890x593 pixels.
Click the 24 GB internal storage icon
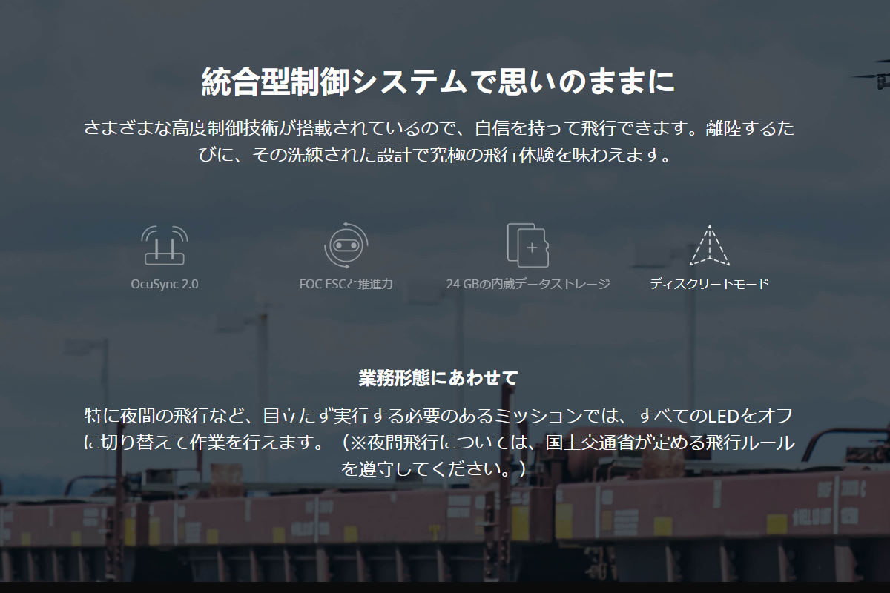coord(528,245)
